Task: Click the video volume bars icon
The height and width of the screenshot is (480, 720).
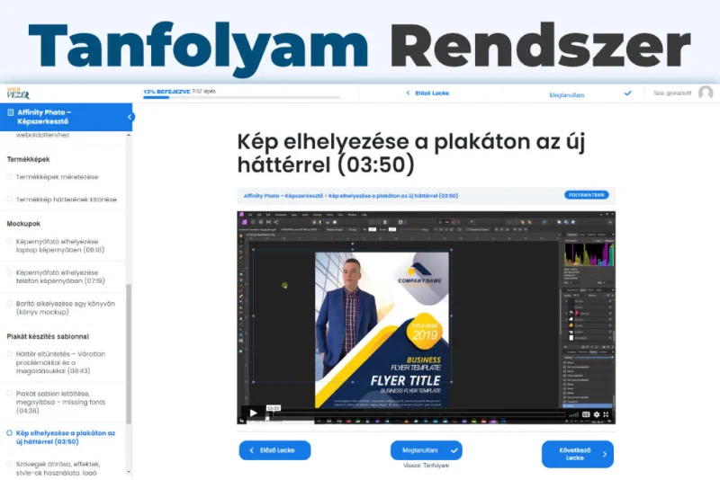Action: [572, 414]
